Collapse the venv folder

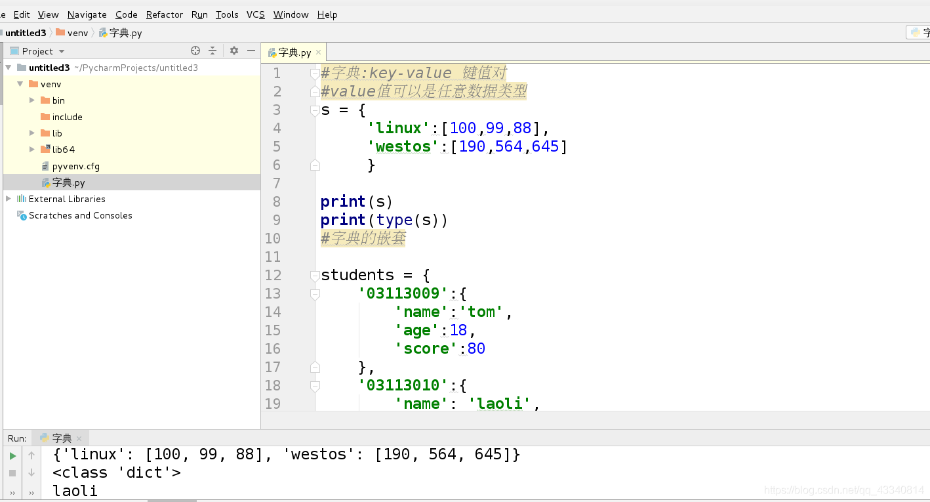(20, 84)
